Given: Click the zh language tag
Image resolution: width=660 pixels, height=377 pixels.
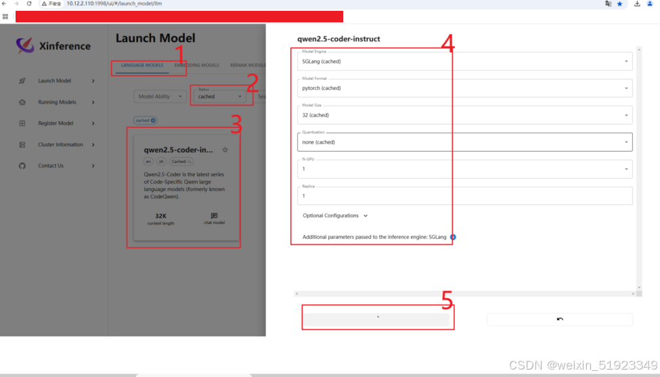Looking at the screenshot, I should (161, 162).
